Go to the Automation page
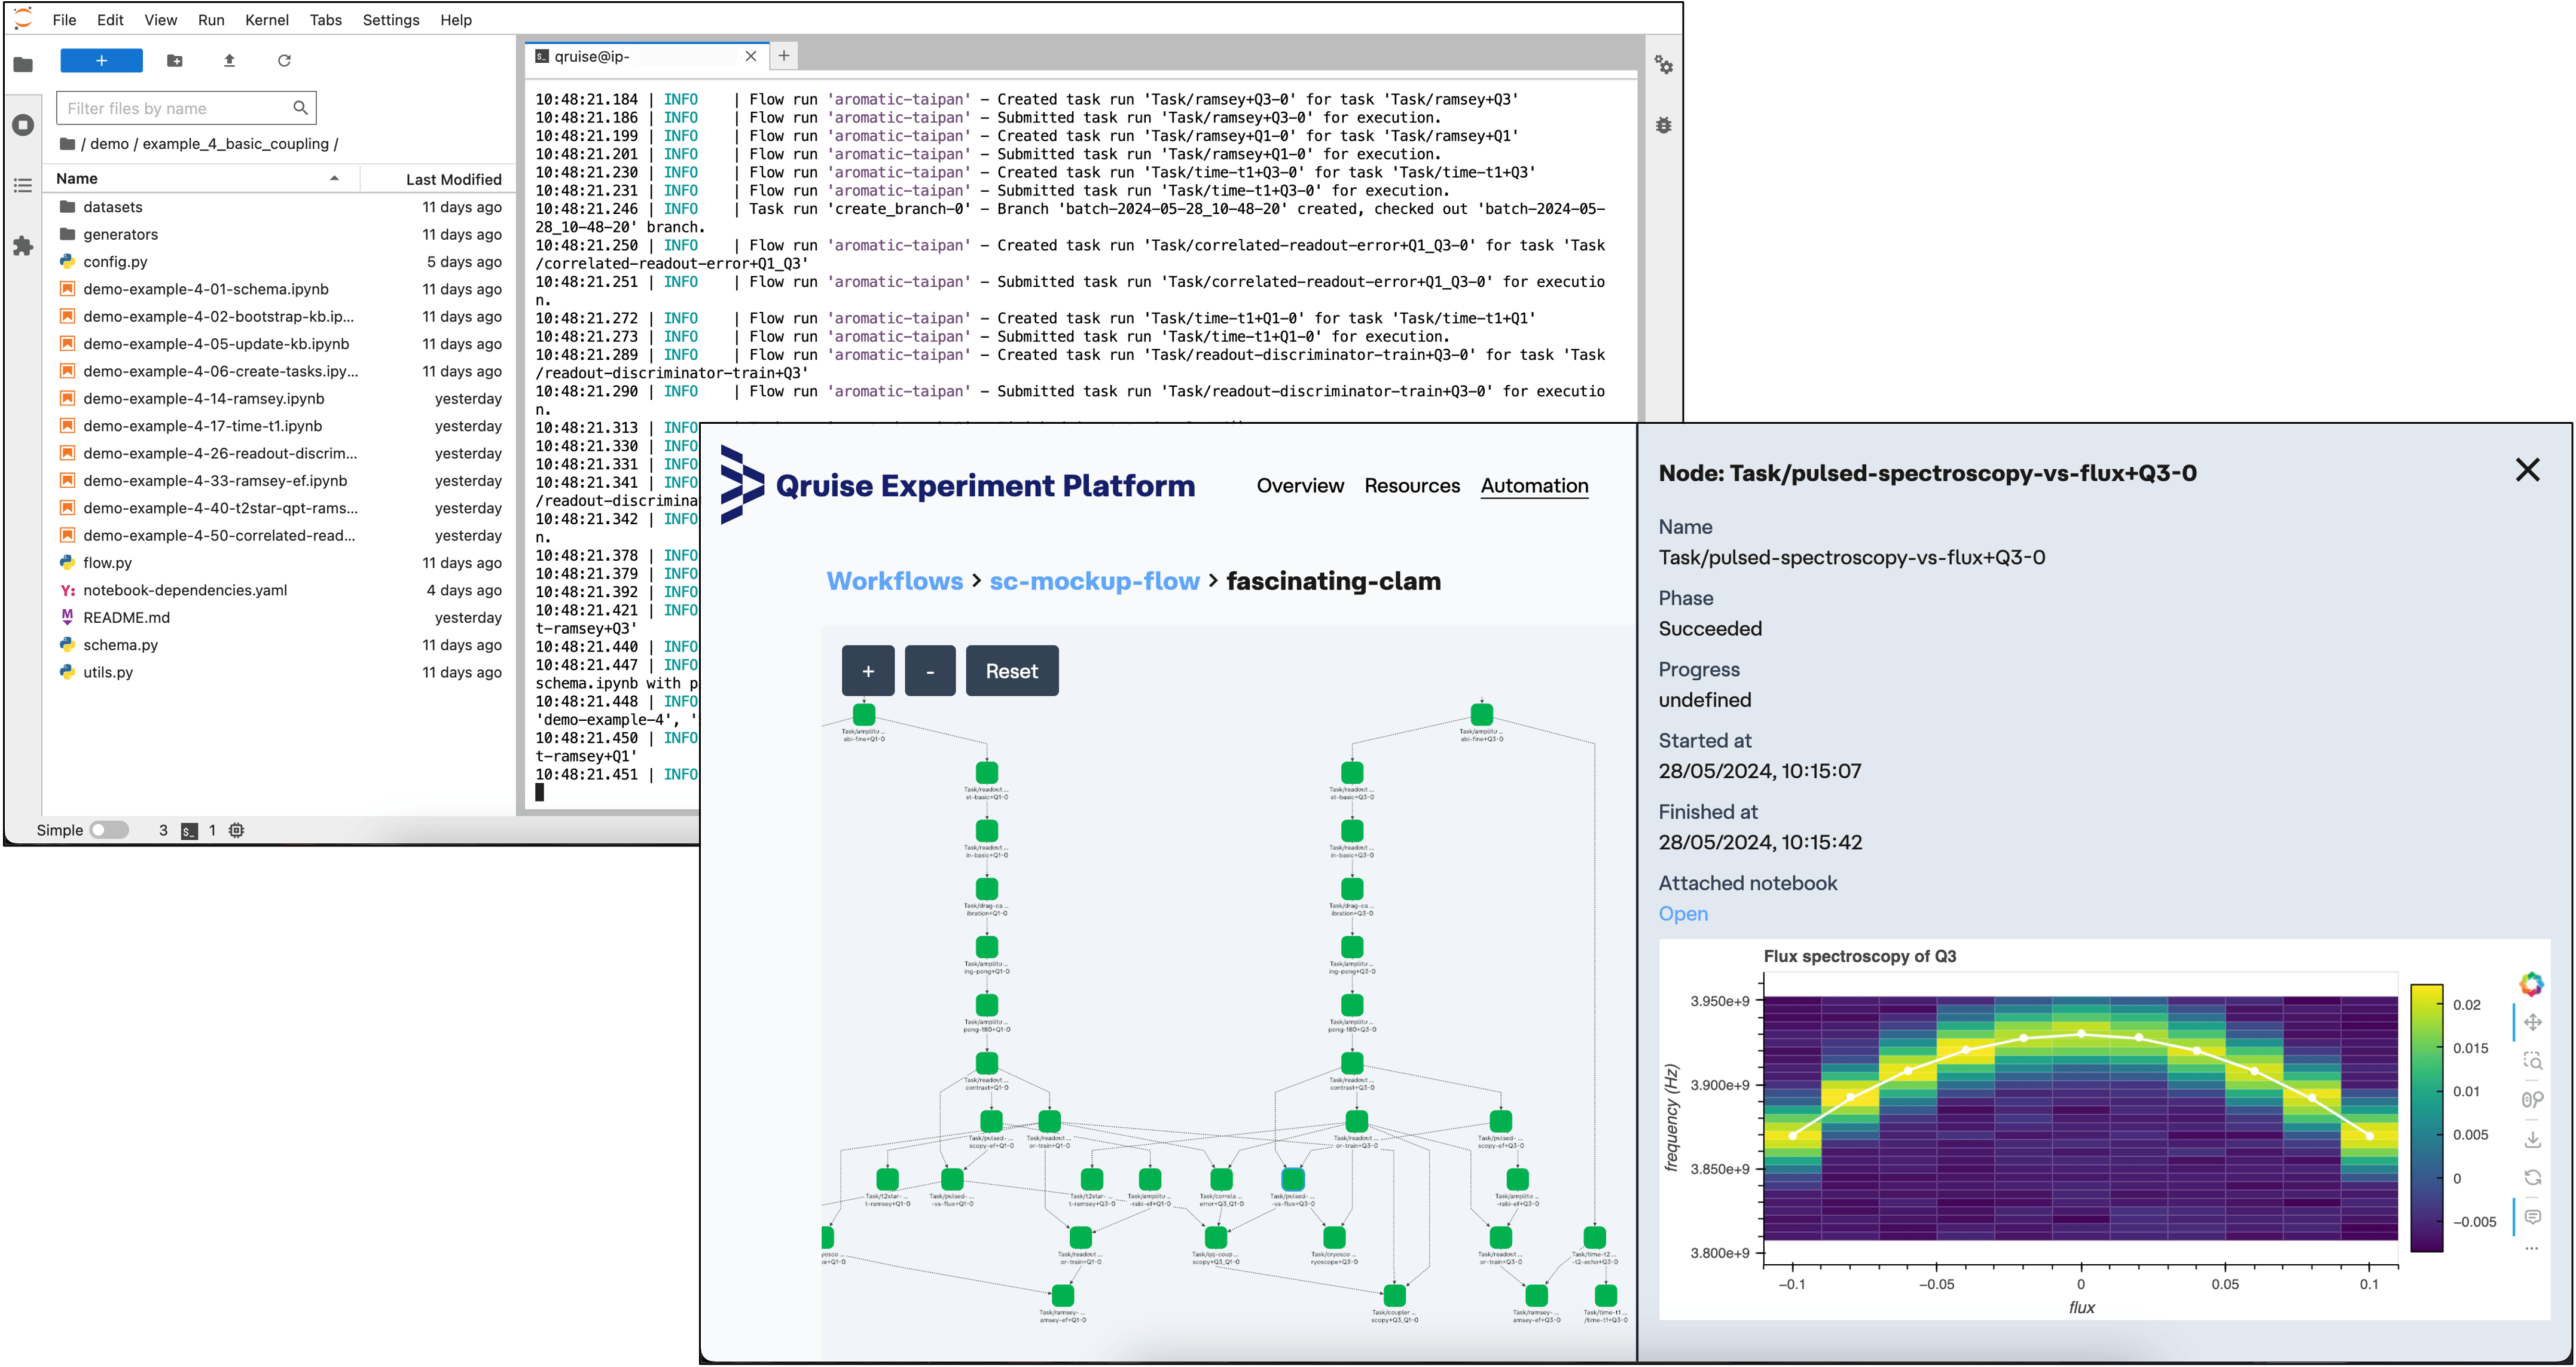2576x1367 pixels. click(x=1534, y=485)
